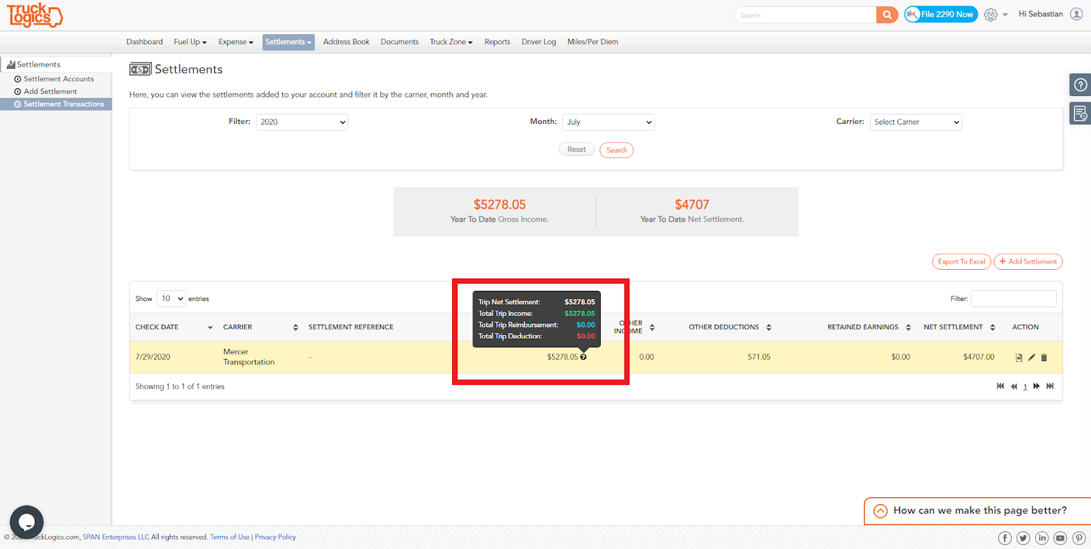
Task: Click page number 1 in pagination
Action: pyautogui.click(x=1025, y=387)
